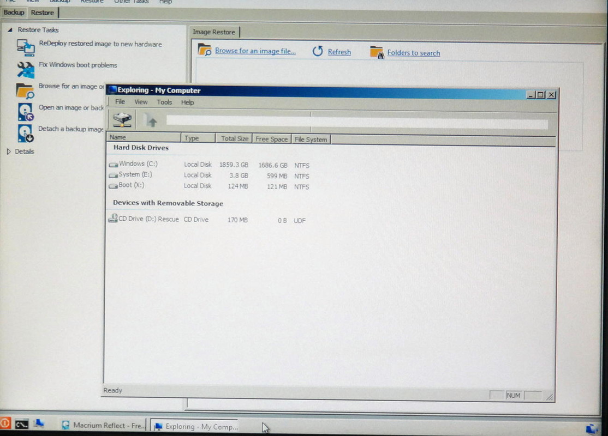Click the UDF file system value
Screen dimensions: 608x436
point(300,220)
